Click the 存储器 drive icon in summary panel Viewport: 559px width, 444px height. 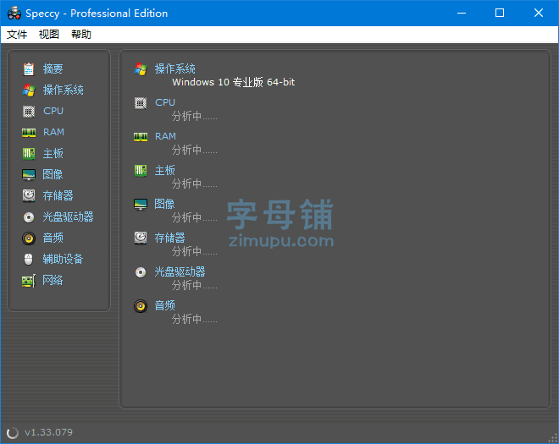[141, 238]
